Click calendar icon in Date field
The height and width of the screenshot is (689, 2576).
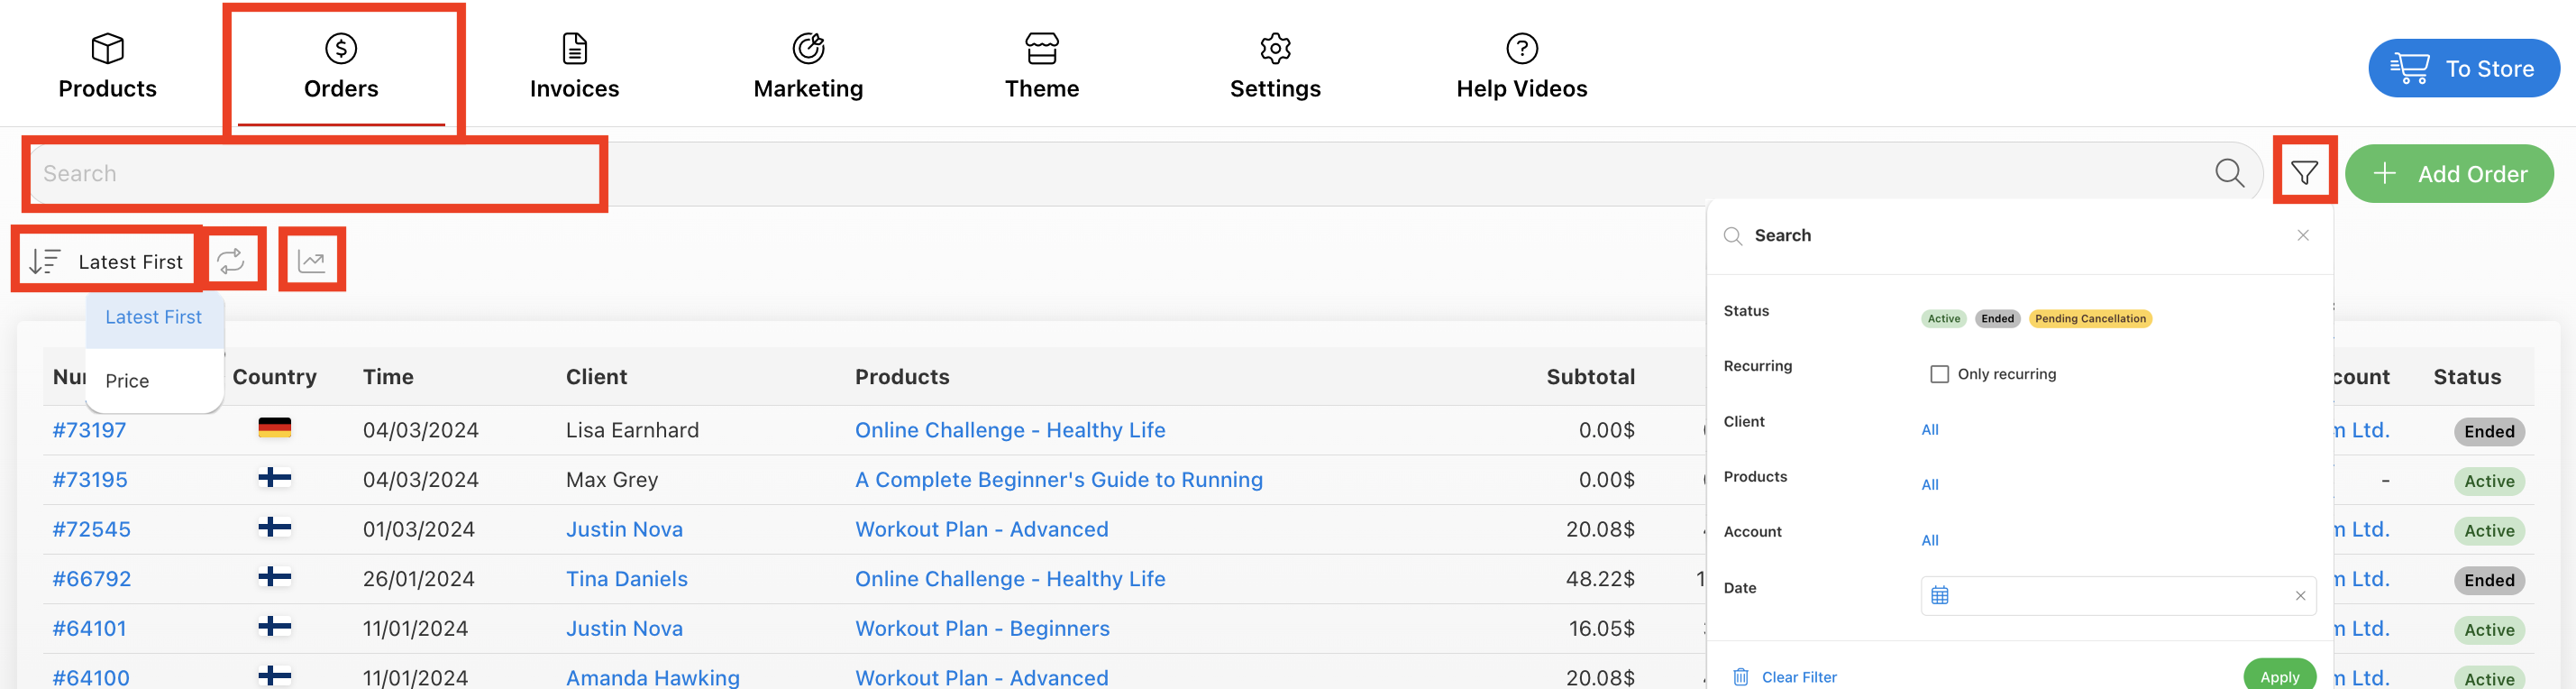pos(1939,595)
